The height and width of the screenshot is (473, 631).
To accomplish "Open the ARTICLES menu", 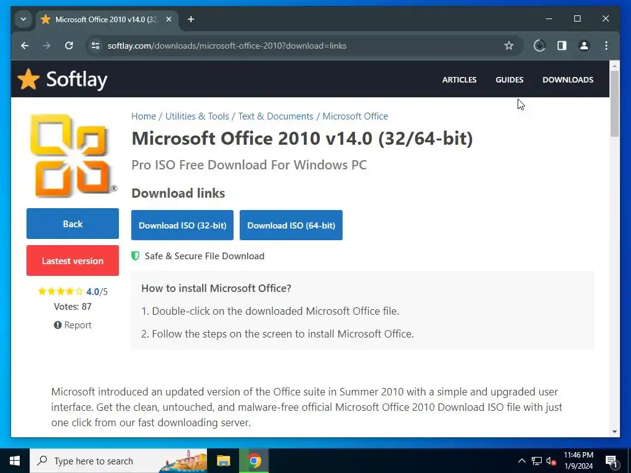I will tap(459, 79).
